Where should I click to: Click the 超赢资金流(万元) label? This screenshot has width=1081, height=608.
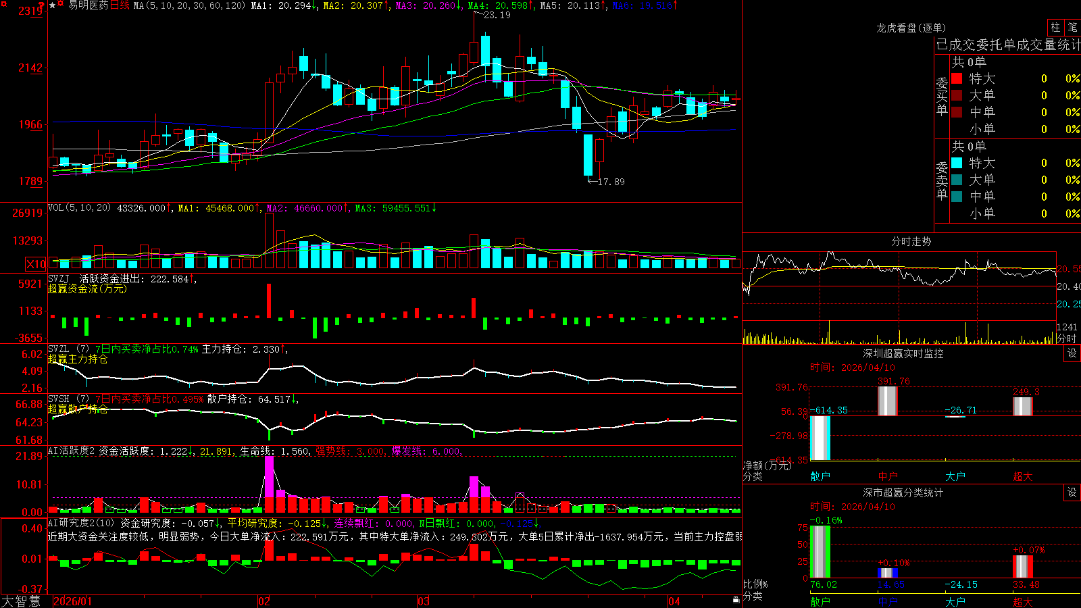pyautogui.click(x=87, y=288)
